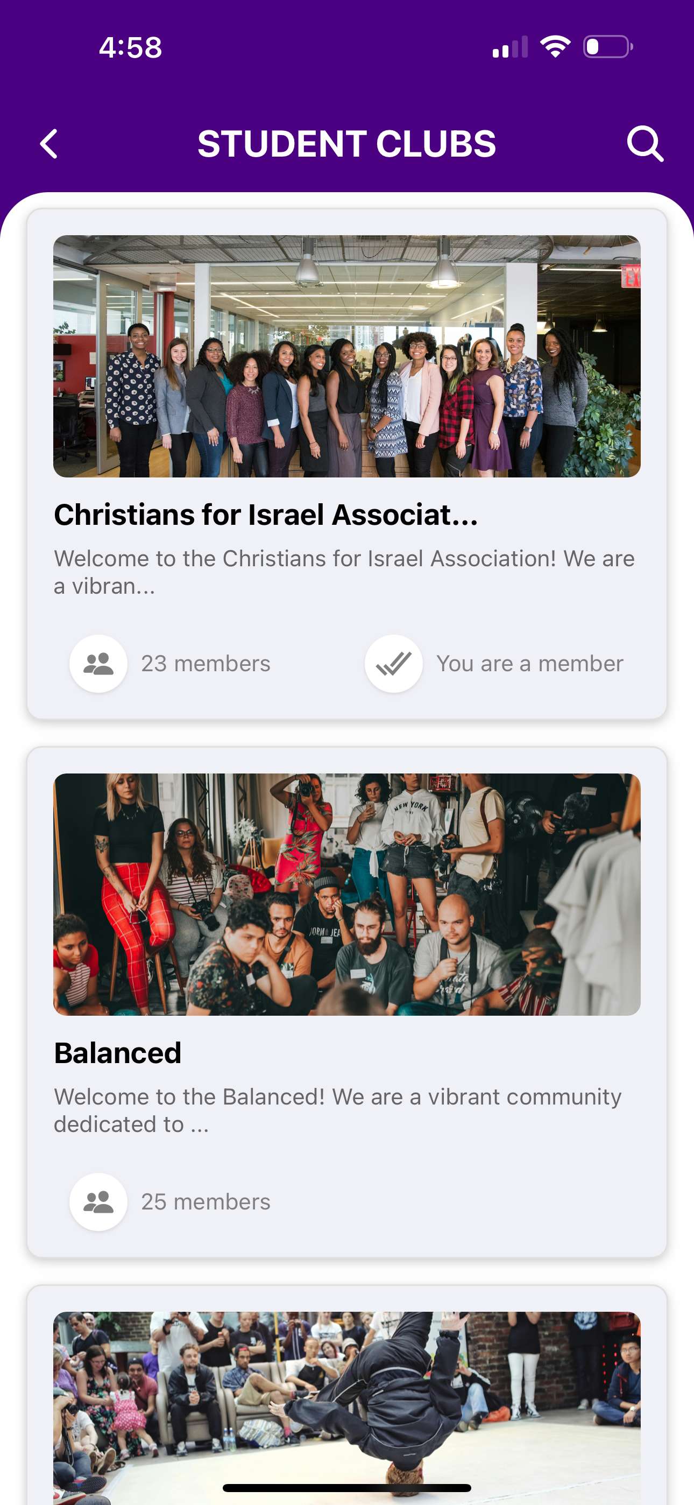Screen dimensions: 694x1505
Task: Tap the members icon showing 25 members
Action: pyautogui.click(x=98, y=1202)
